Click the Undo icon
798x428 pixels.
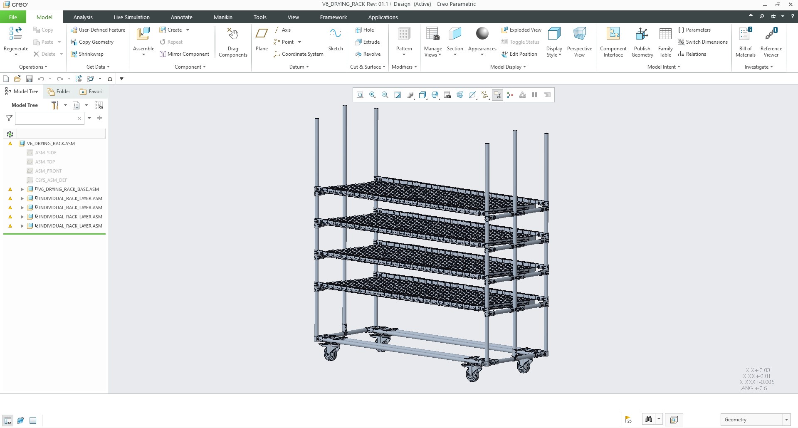pyautogui.click(x=41, y=79)
